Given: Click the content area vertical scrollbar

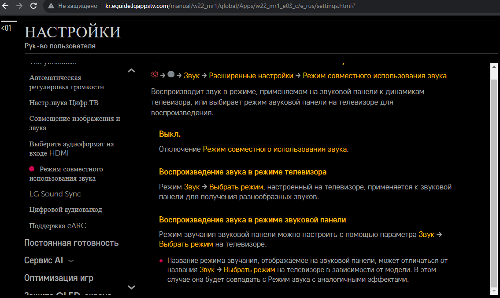Looking at the screenshot, I should 494,176.
